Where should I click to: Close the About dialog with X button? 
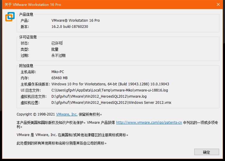(218, 4)
